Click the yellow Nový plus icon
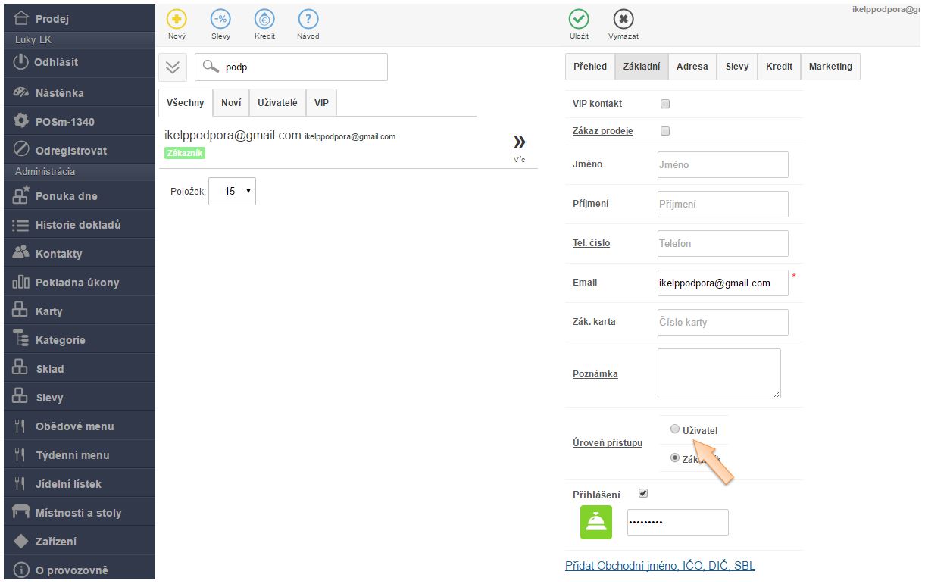This screenshot has width=925, height=584. click(x=177, y=20)
